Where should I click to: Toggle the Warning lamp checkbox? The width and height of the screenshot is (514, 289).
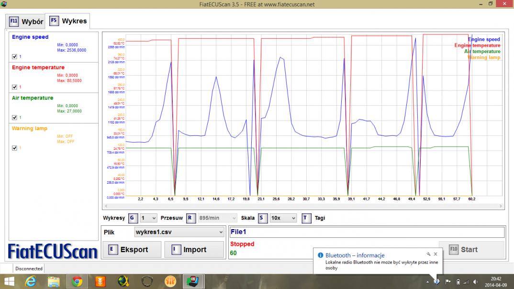tap(14, 148)
